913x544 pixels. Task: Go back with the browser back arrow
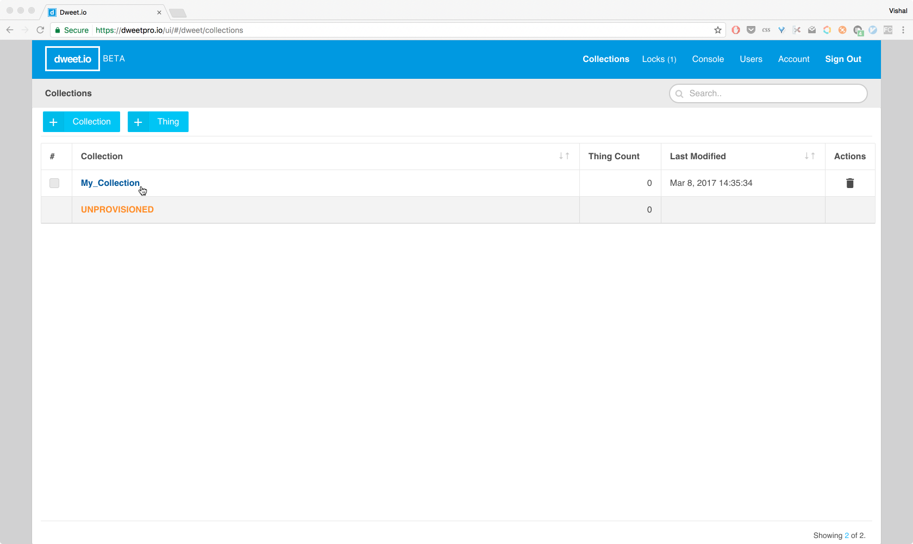(10, 30)
